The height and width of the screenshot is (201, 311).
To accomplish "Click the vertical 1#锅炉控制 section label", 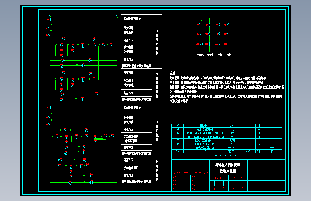I will [157, 131].
